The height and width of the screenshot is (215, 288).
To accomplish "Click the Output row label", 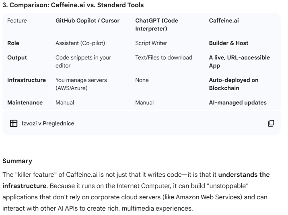I will tap(17, 57).
